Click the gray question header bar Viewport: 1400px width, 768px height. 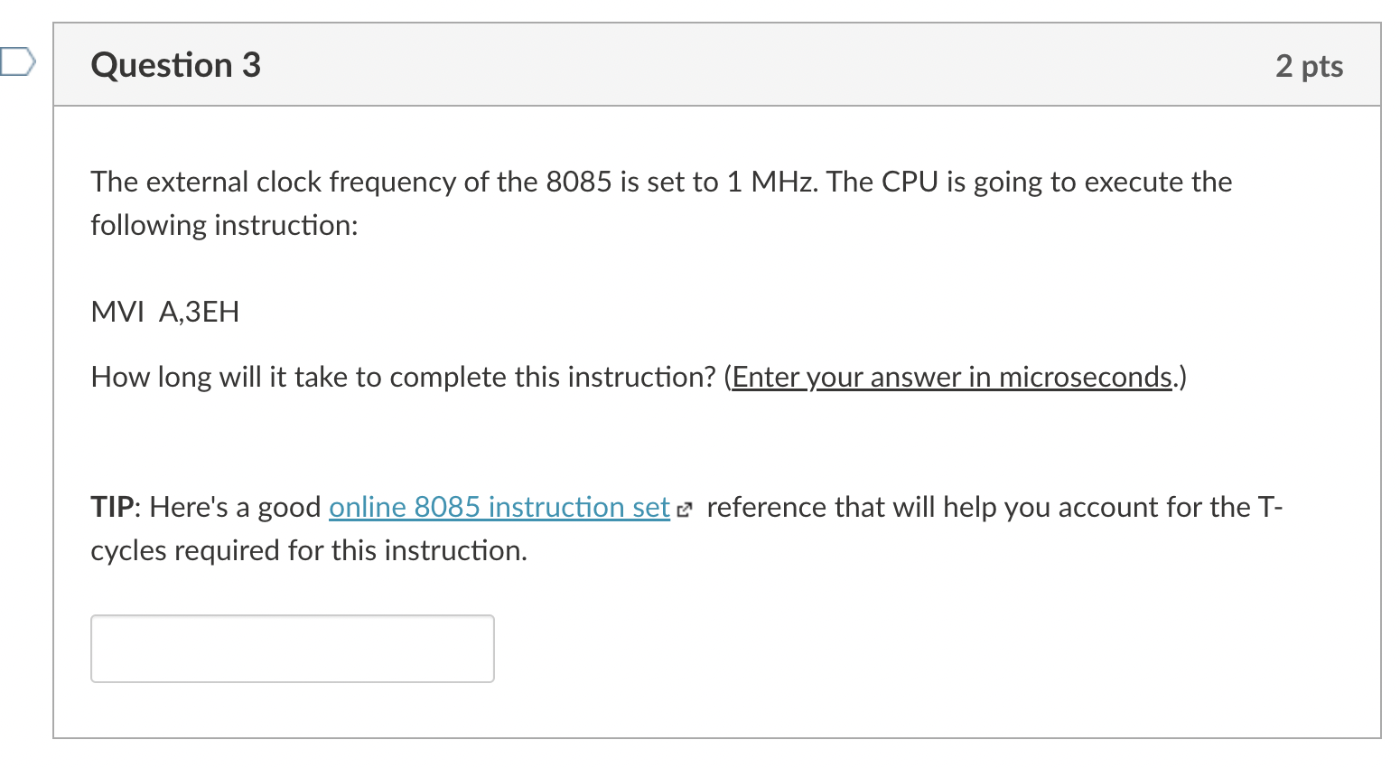coord(717,65)
